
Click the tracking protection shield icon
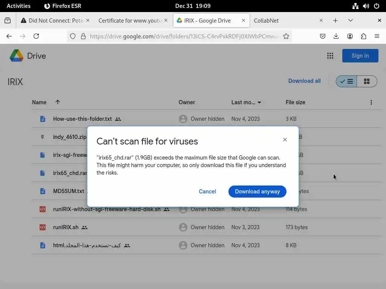tap(73, 37)
